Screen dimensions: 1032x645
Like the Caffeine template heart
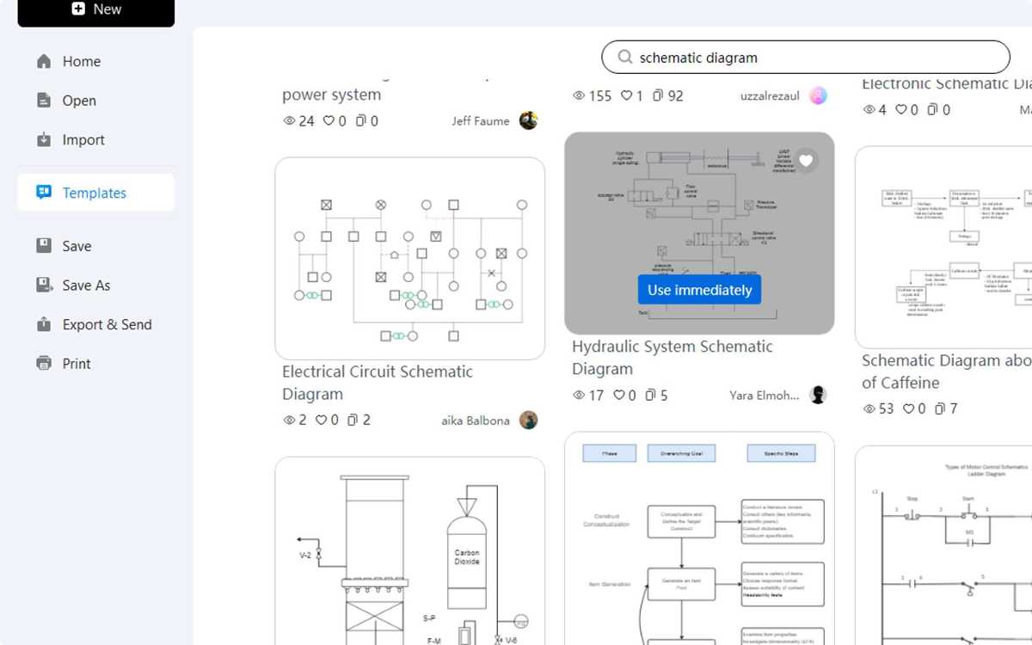click(907, 409)
